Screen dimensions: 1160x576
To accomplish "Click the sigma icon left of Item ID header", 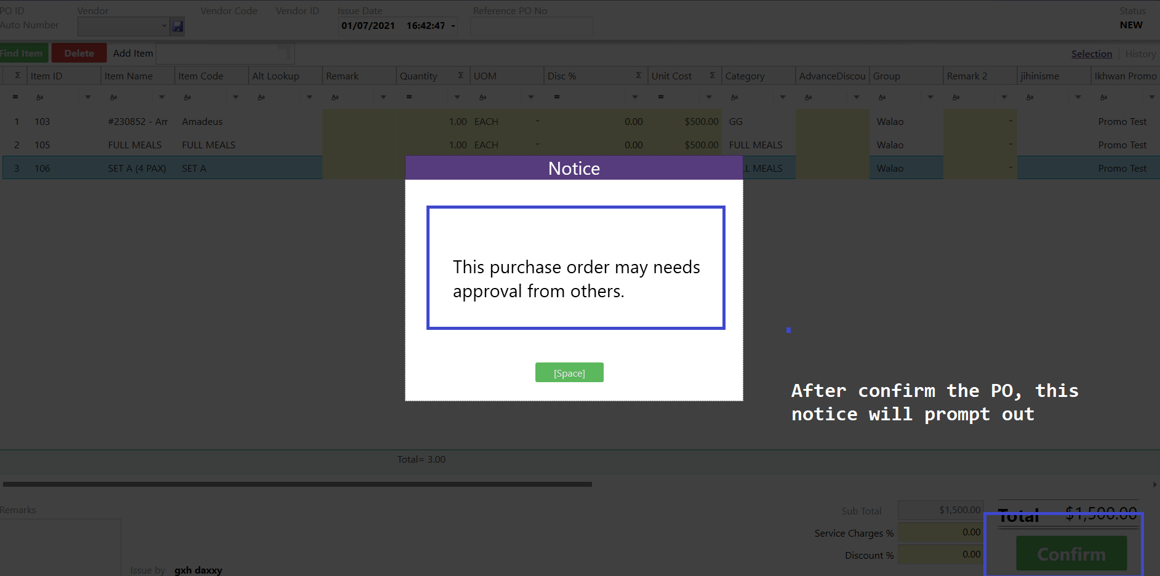I will tap(17, 75).
